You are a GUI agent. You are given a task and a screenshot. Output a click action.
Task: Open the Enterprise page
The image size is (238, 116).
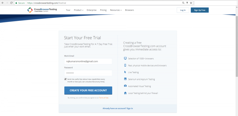[x=92, y=10]
